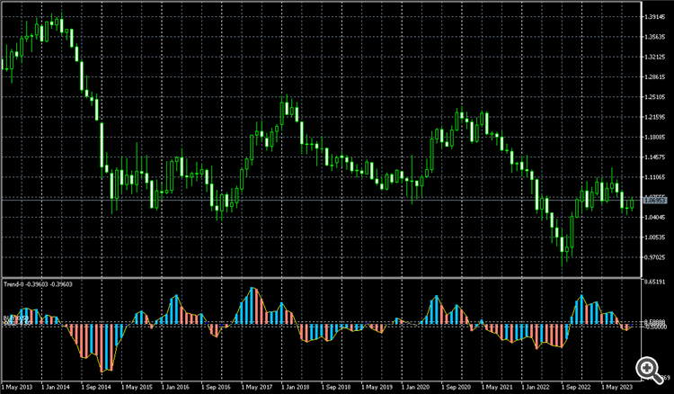Image resolution: width=674 pixels, height=394 pixels.
Task: Click the 1 Sep 2018 date label
Action: [x=337, y=387]
